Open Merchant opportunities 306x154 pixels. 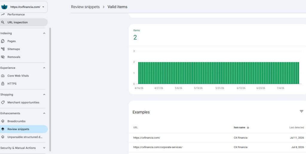click(24, 103)
